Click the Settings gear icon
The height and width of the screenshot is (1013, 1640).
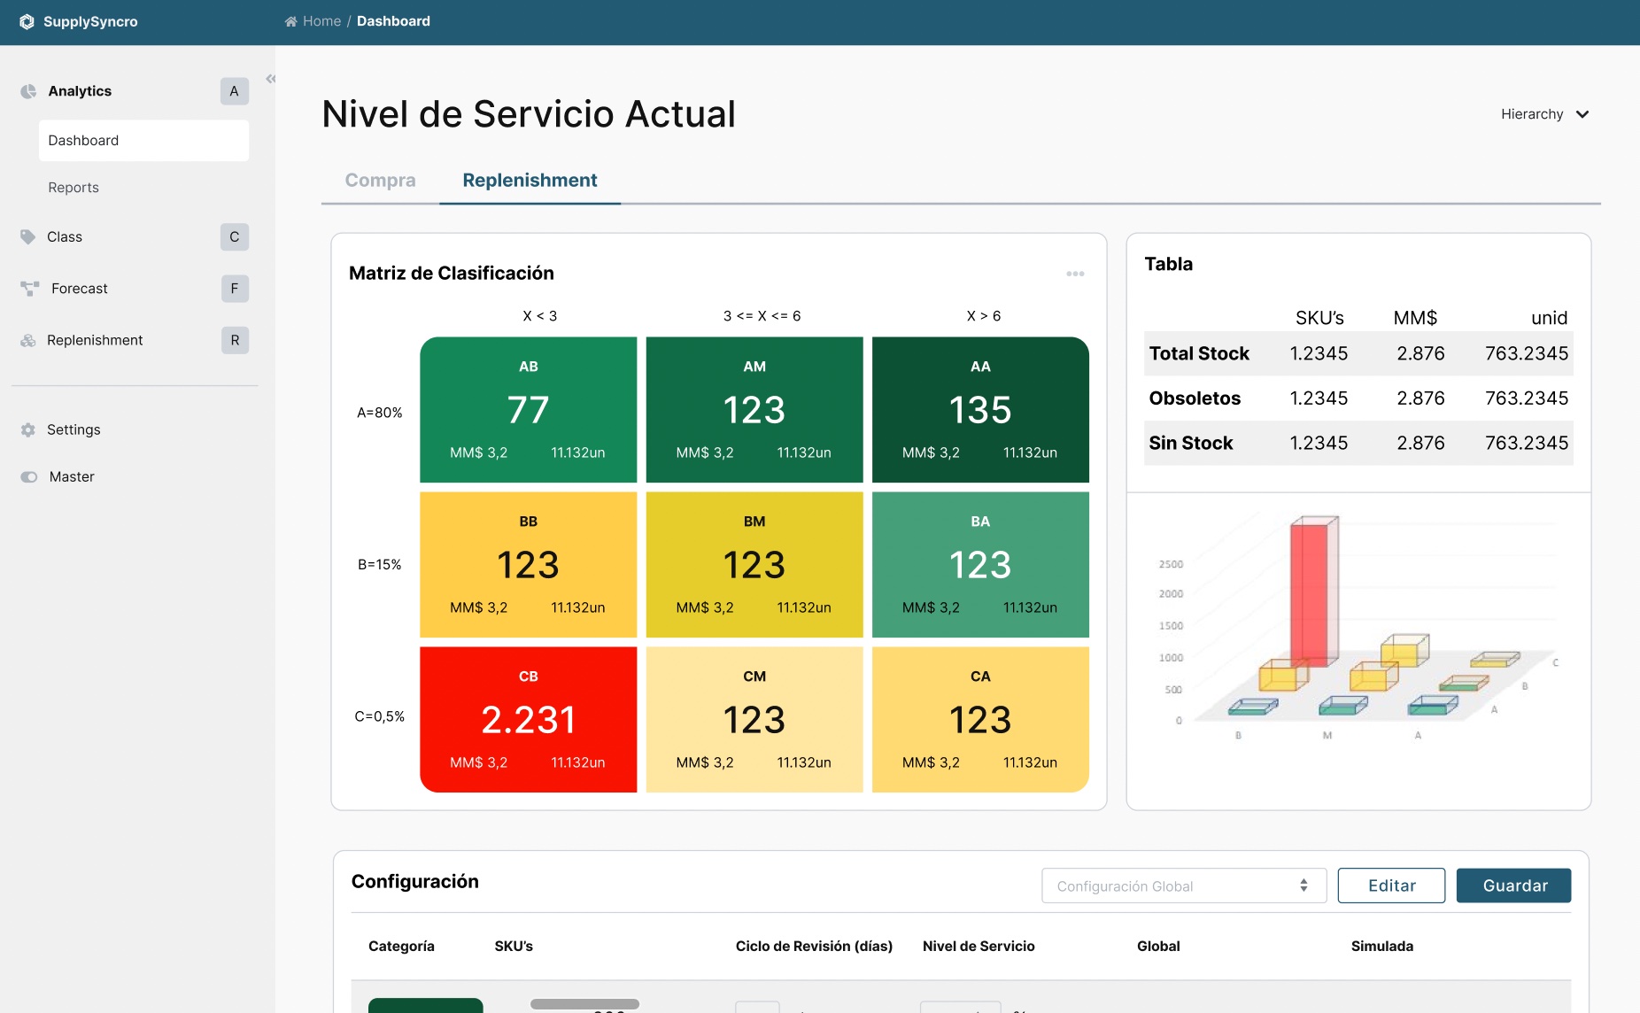tap(28, 430)
